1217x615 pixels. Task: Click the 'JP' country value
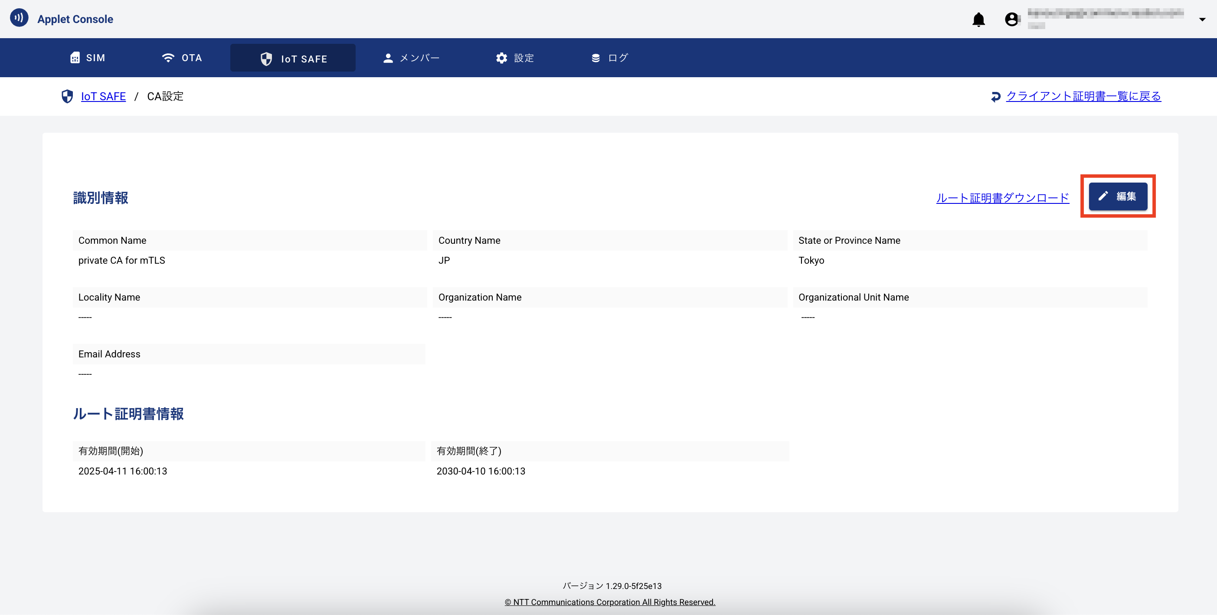tap(444, 260)
